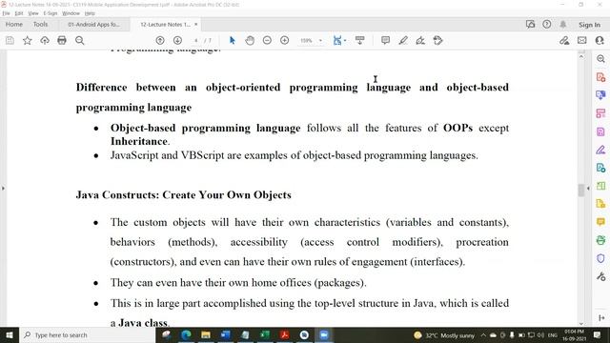Click the Sign In button
The image size is (610, 343).
[x=589, y=25]
